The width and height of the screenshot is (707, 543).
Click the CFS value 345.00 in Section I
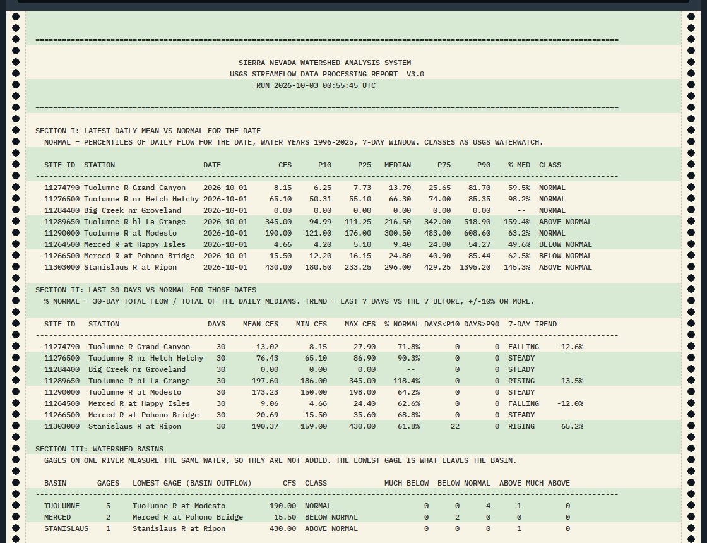pyautogui.click(x=278, y=222)
